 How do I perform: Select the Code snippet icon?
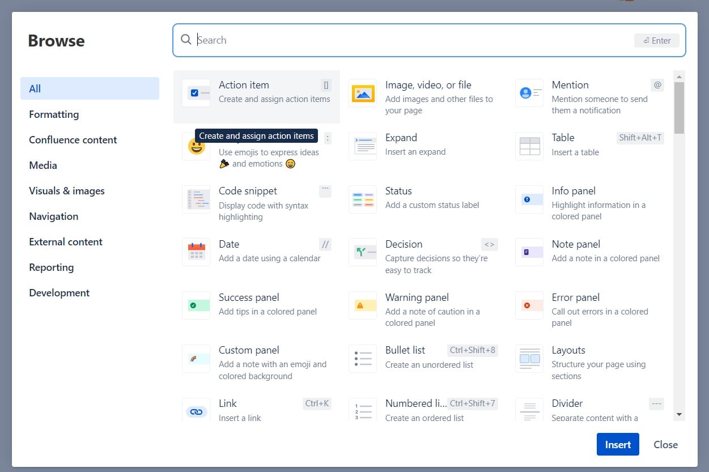tap(196, 199)
